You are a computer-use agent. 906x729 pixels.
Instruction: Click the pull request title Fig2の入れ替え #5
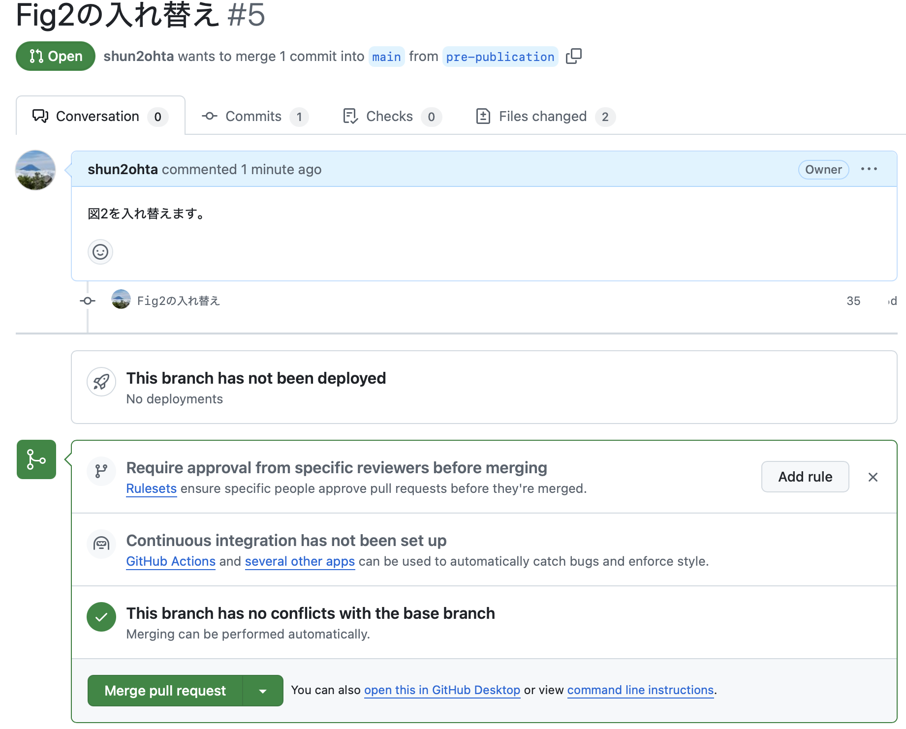coord(140,15)
